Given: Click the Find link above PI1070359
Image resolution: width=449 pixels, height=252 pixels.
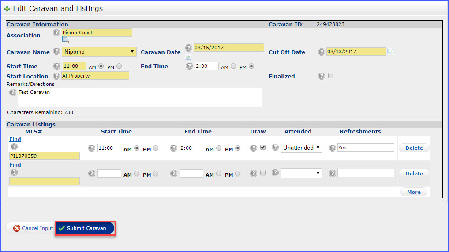Looking at the screenshot, I should [15, 139].
